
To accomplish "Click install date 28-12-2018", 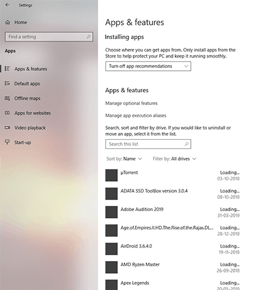I will point(228,234).
